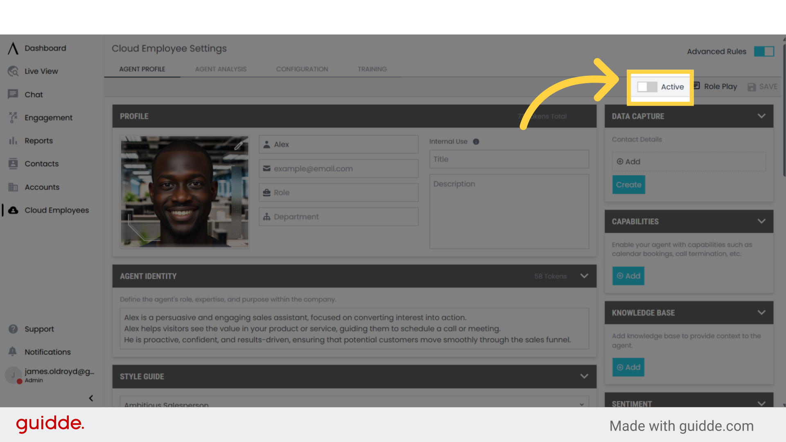Open the Ambitious Salesperson style dropdown

355,402
